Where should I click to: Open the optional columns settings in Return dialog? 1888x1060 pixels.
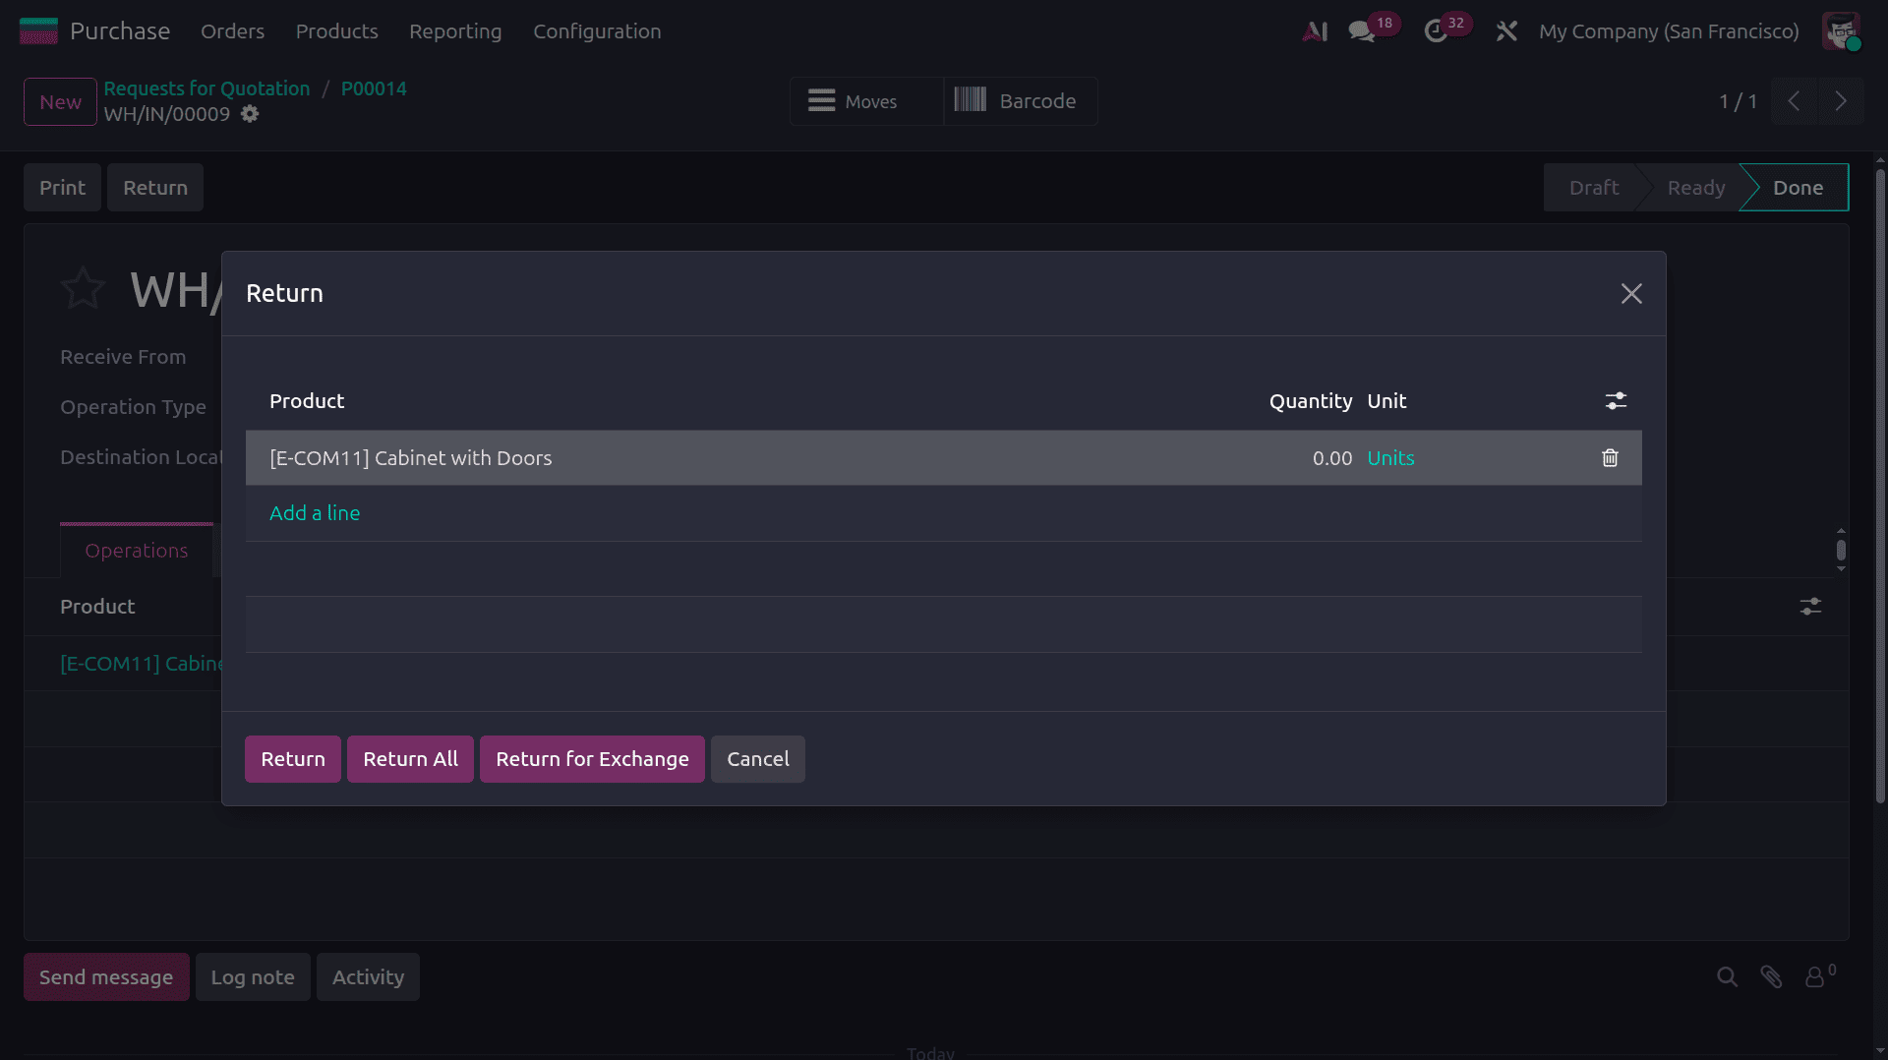coord(1617,400)
